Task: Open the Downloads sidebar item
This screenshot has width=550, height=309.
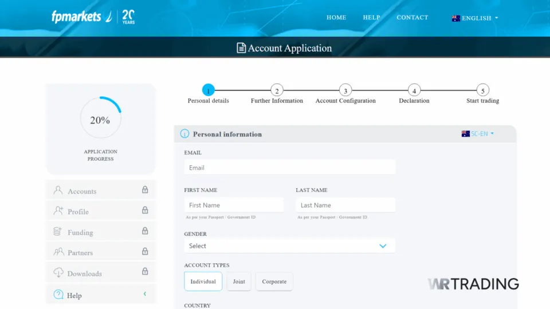Action: (101, 272)
